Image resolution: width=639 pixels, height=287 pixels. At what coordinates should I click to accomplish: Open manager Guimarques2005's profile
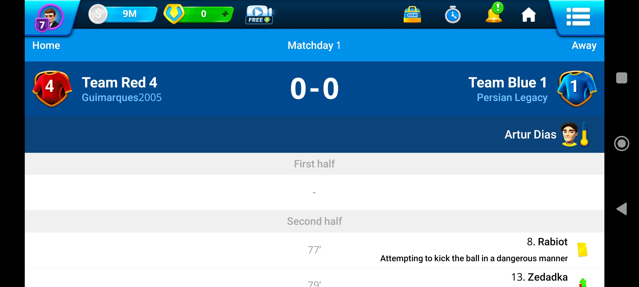coord(122,98)
